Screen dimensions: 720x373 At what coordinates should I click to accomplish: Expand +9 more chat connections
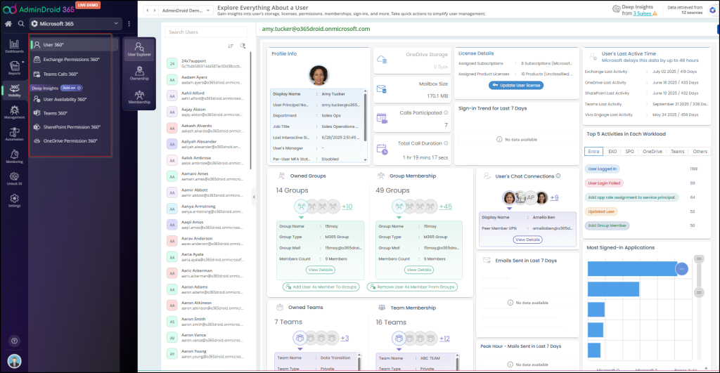click(554, 198)
